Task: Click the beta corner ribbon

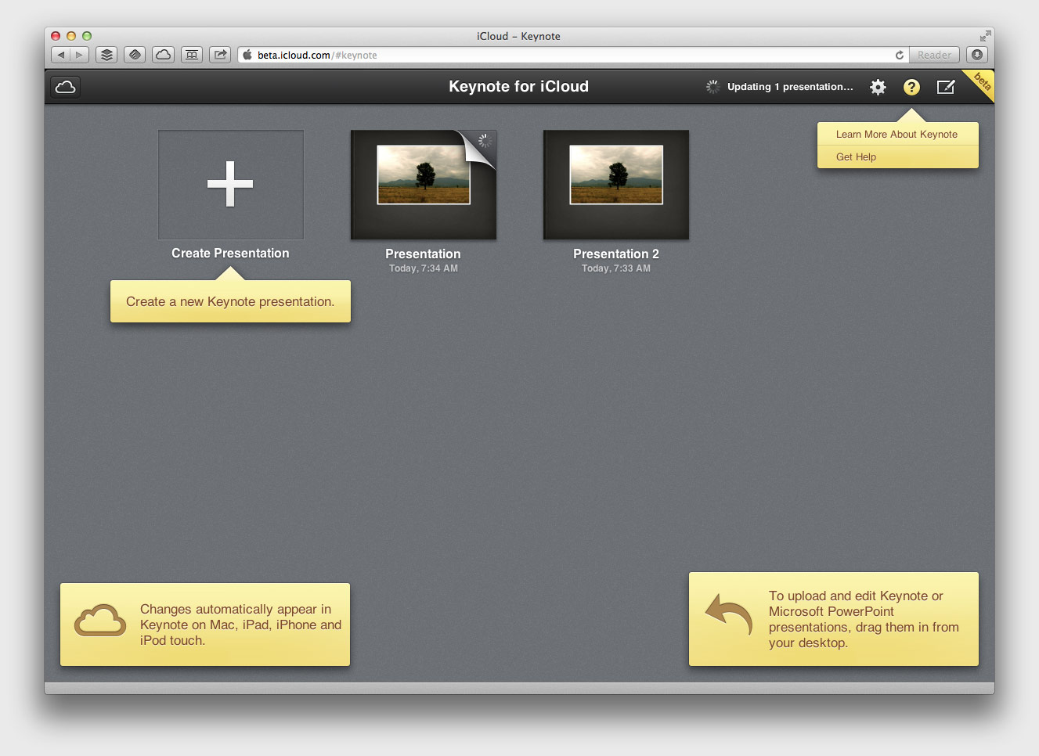Action: 982,82
